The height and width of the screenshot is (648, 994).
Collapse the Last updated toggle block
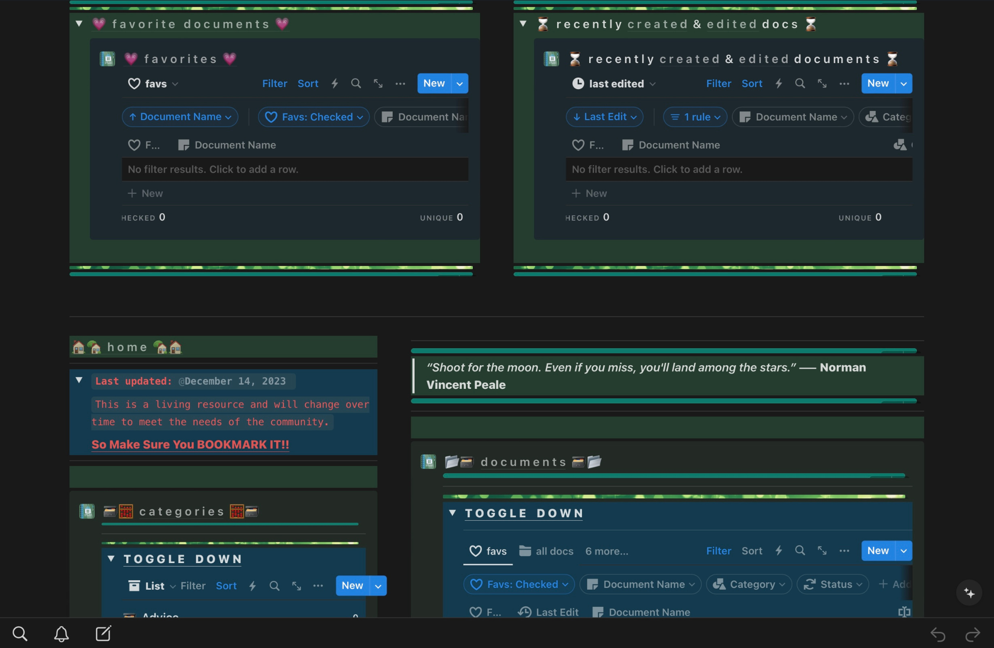79,380
